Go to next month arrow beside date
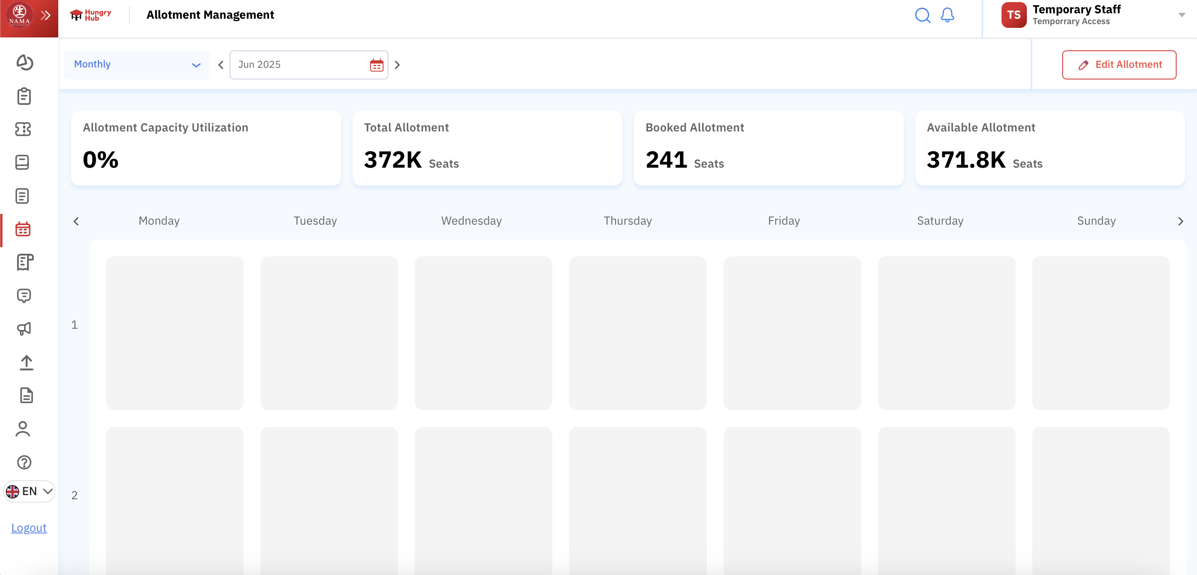 397,65
